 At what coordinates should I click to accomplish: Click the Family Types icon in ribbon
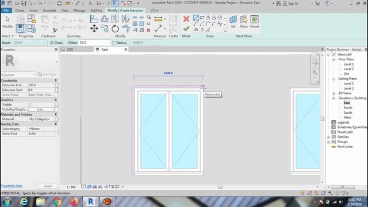32,29
